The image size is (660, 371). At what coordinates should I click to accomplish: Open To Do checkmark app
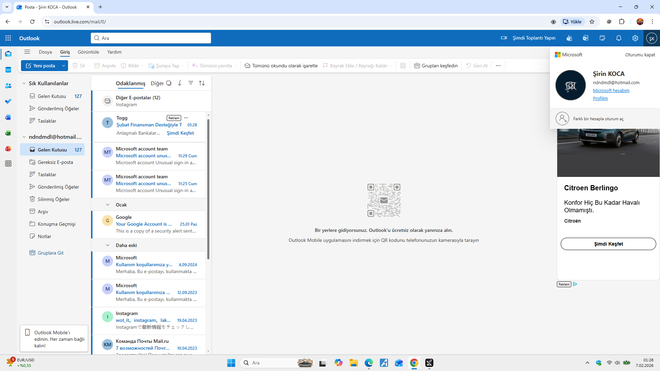(x=8, y=101)
